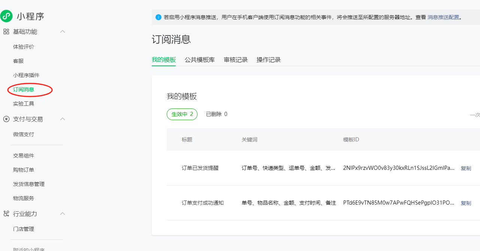Click the template ID starting with PTd6E9vTN
480x251 pixels.
click(399, 203)
